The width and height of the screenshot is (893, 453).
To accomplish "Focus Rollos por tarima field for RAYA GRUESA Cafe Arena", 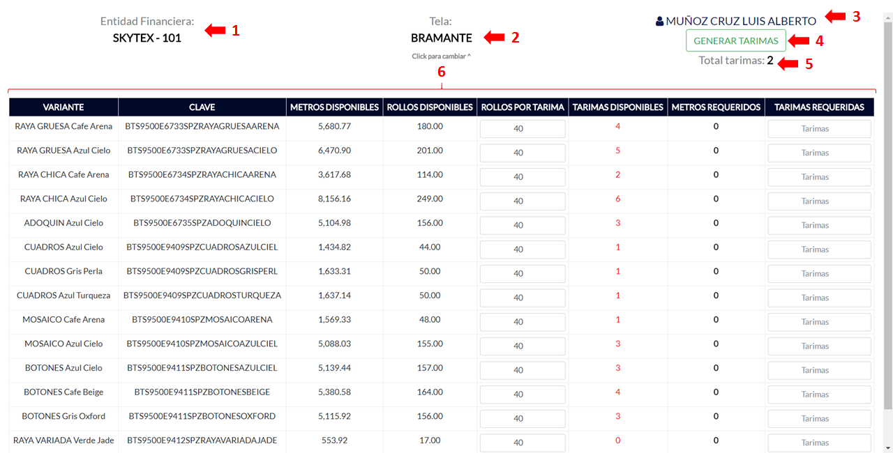I will 523,128.
